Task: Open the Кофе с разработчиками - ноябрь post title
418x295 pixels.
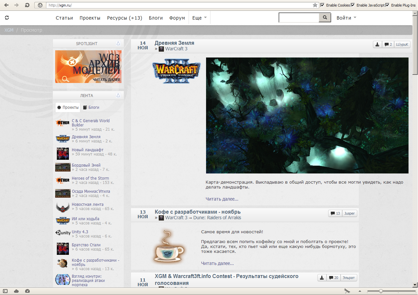Action: [x=198, y=212]
